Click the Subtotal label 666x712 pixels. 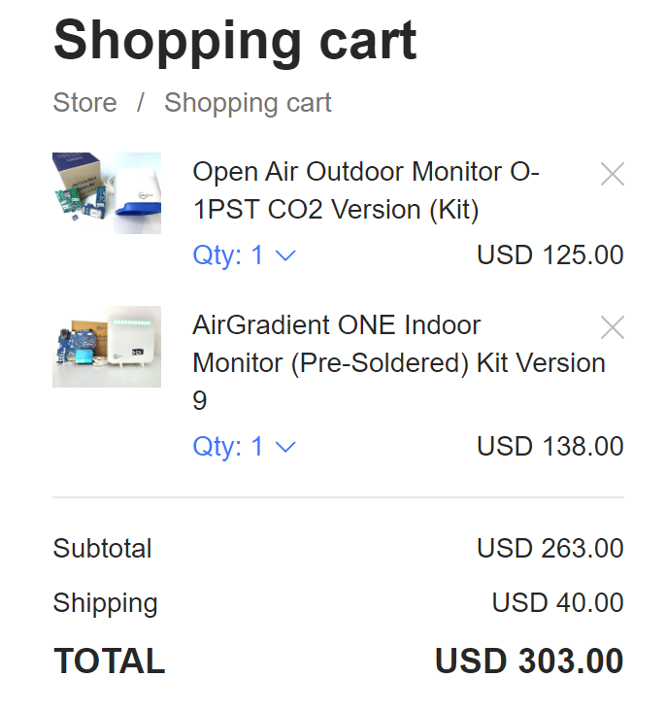[x=102, y=548]
